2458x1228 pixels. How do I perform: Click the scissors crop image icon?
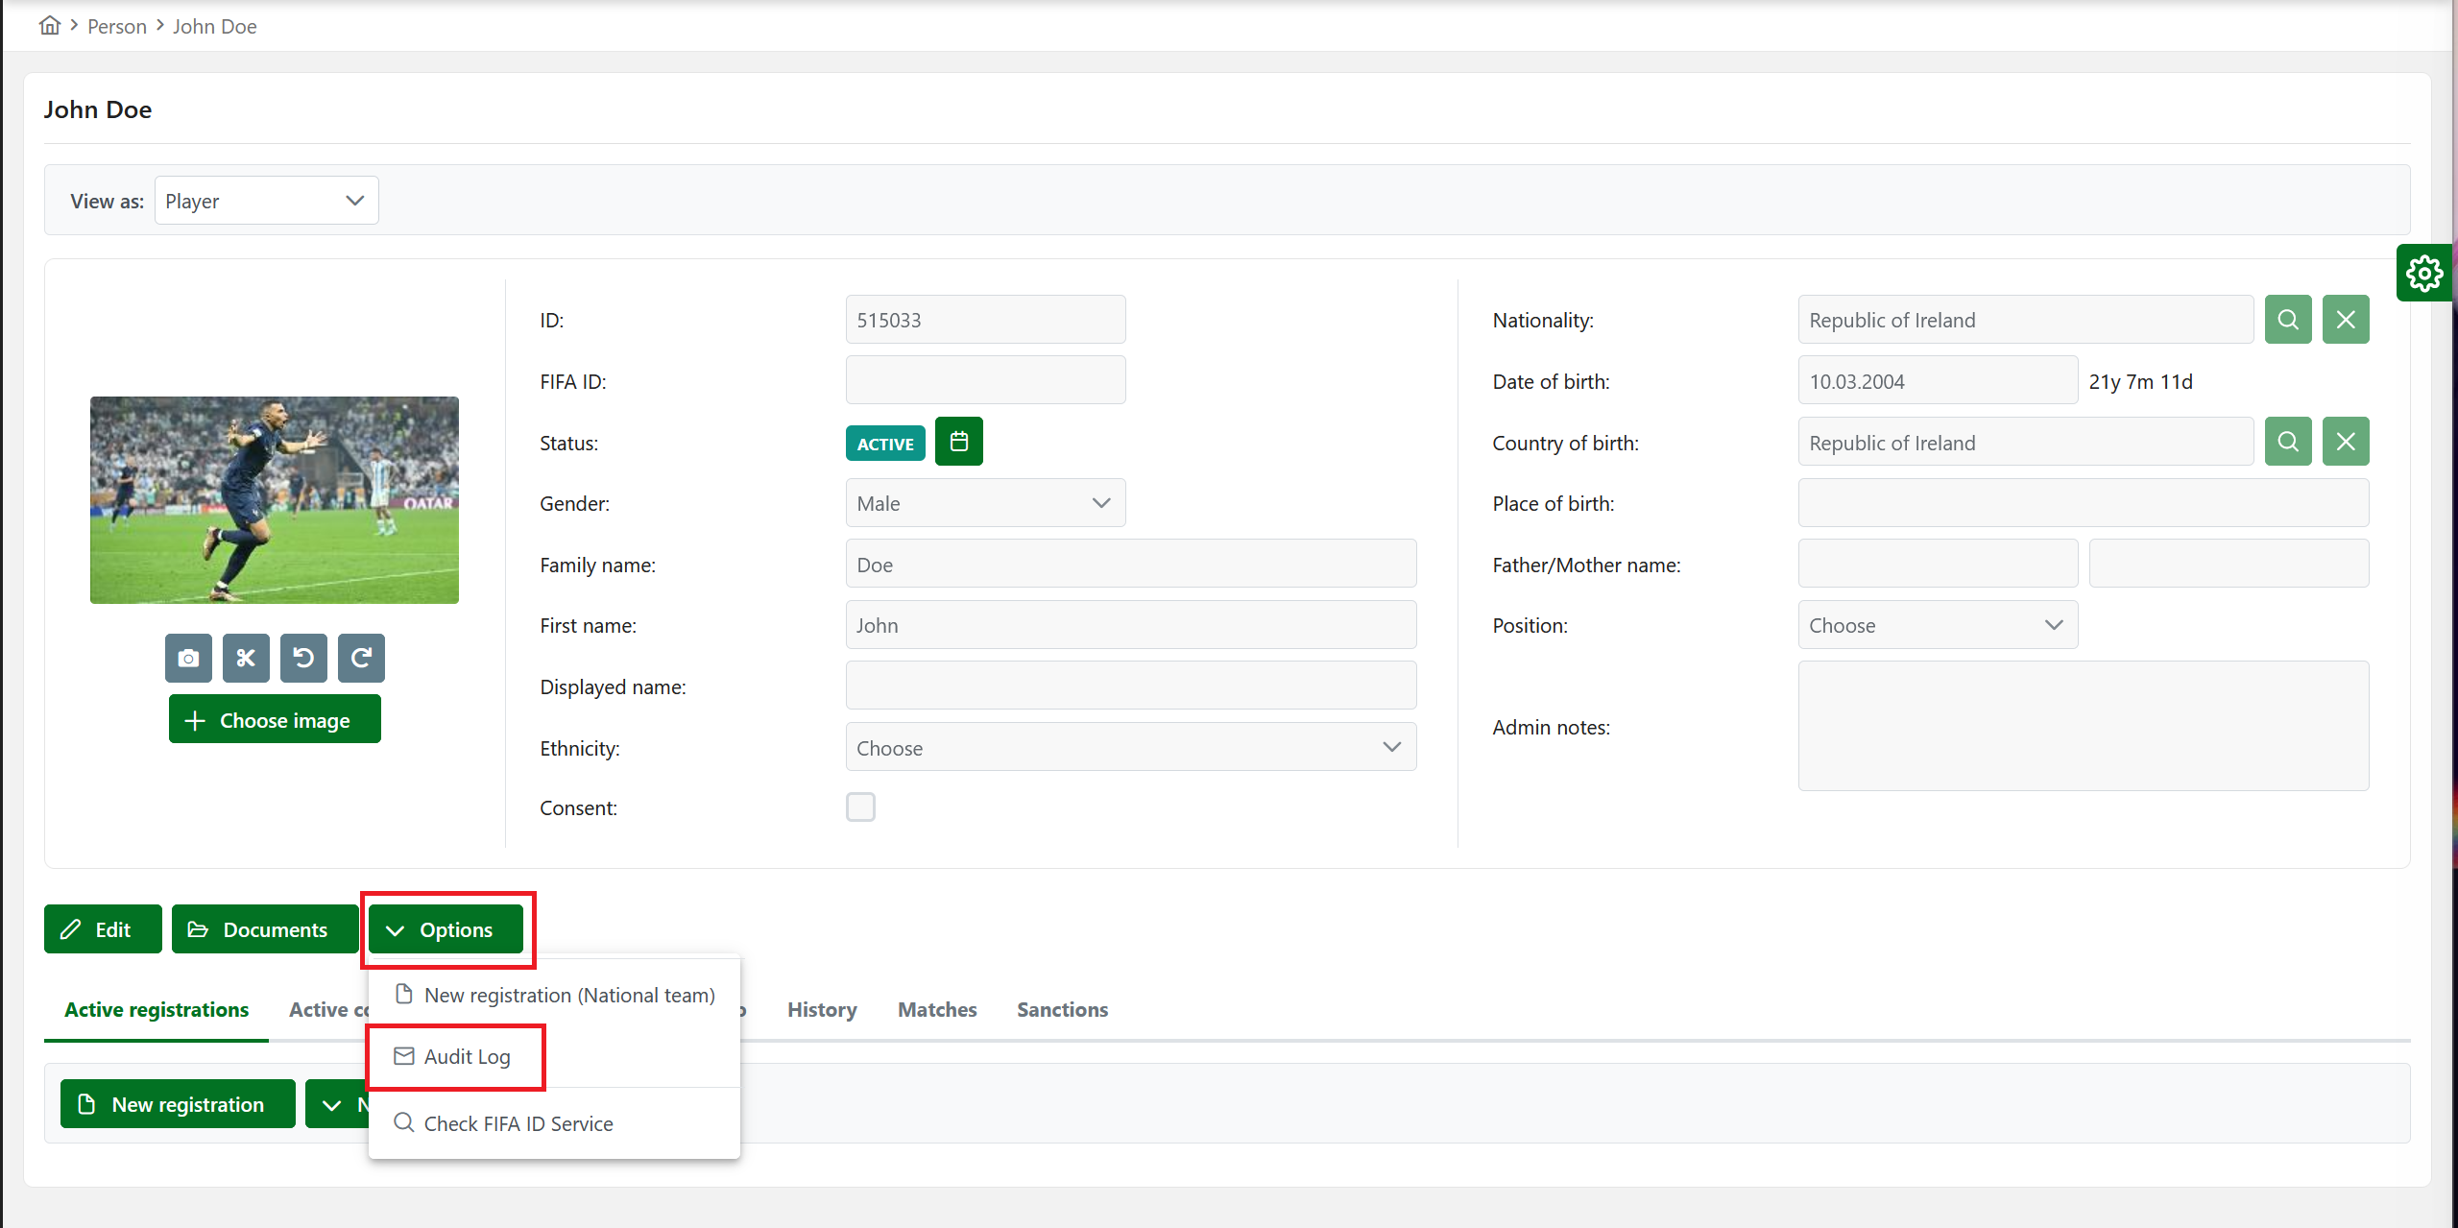click(x=246, y=658)
